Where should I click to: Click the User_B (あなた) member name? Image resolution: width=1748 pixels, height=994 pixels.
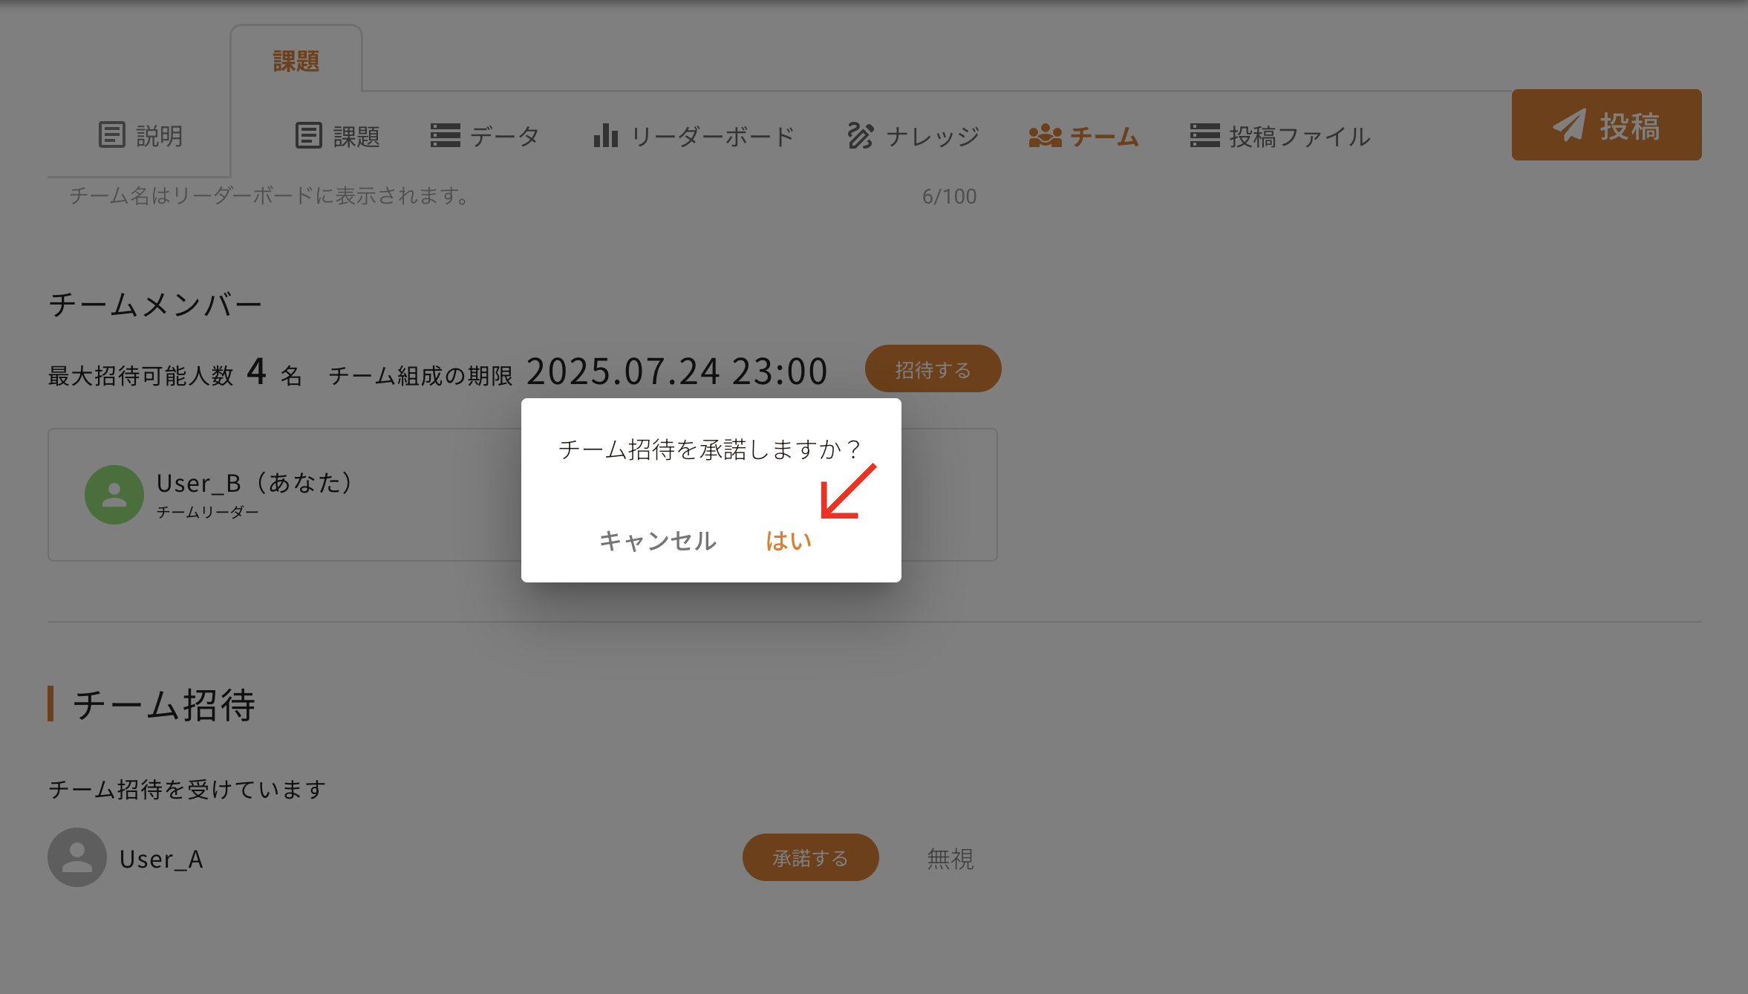coord(254,483)
